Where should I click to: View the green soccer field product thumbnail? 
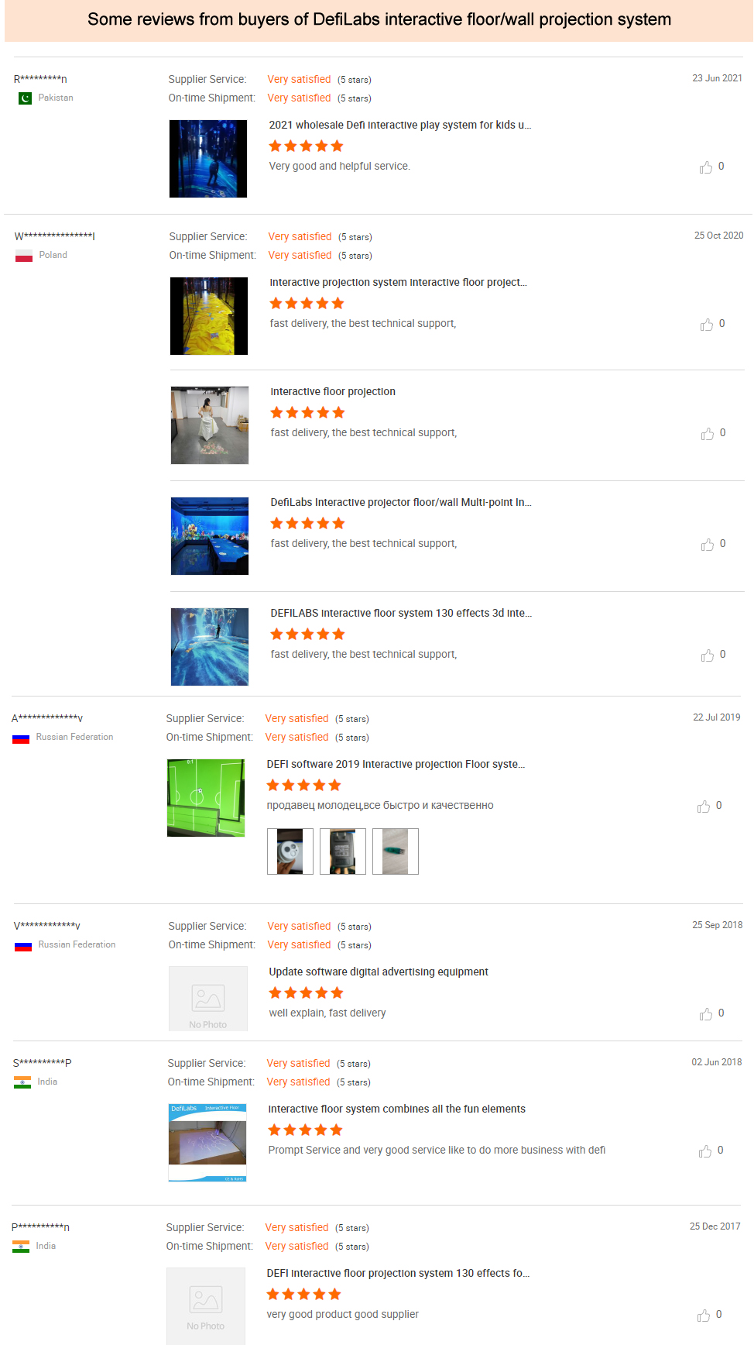click(x=206, y=798)
